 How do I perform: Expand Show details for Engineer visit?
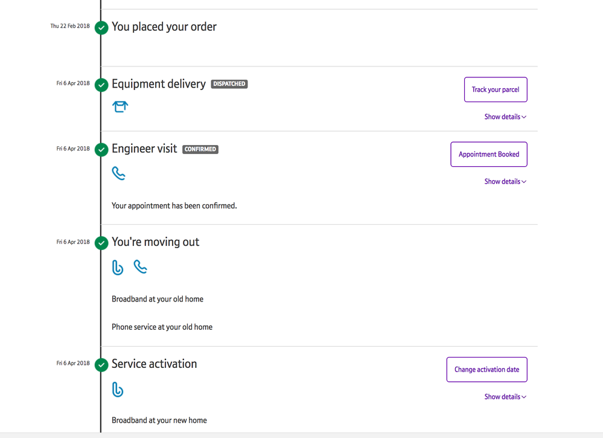(x=505, y=181)
